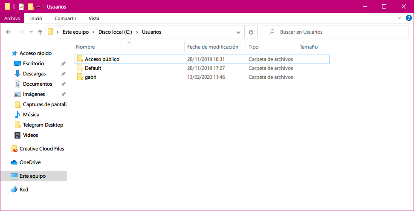This screenshot has width=414, height=211.
Task: Open the Inicio ribbon tab
Action: 36,18
